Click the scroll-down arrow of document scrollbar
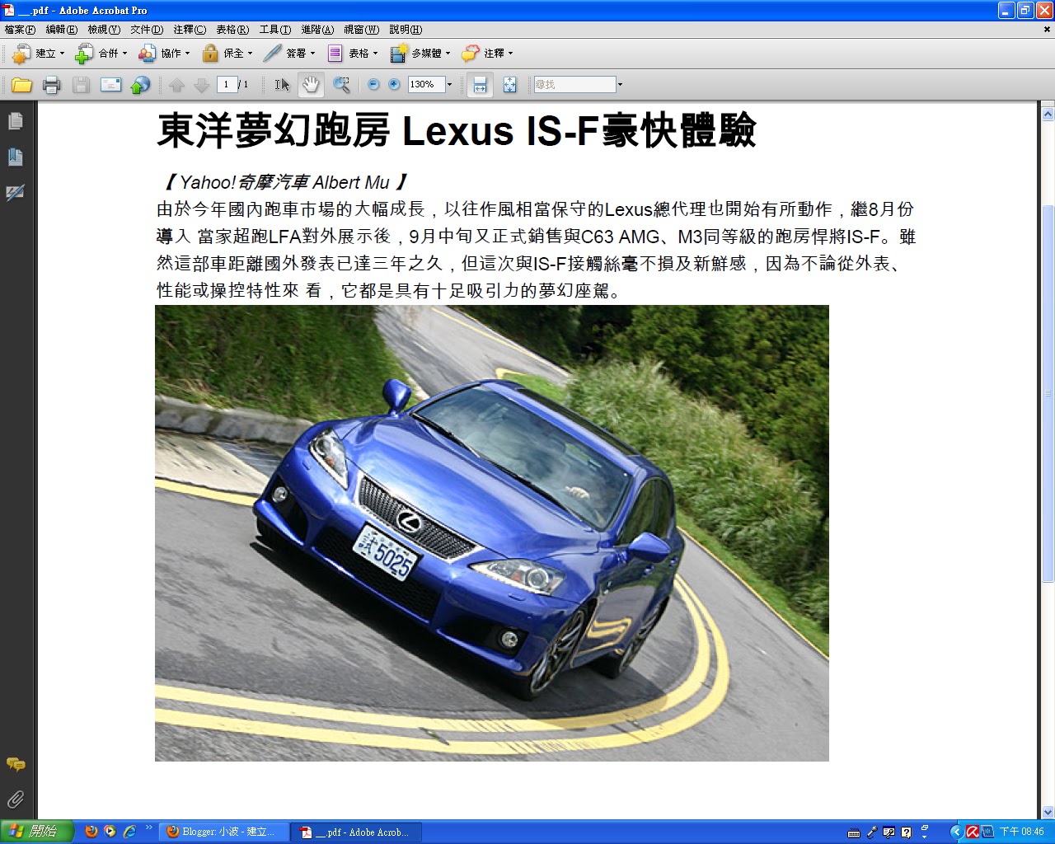The height and width of the screenshot is (844, 1055). pyautogui.click(x=1048, y=812)
